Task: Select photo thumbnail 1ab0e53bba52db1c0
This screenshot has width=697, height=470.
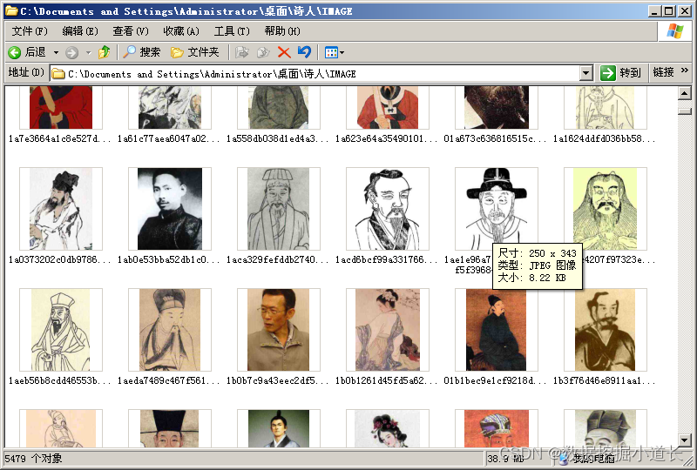Action: [170, 209]
